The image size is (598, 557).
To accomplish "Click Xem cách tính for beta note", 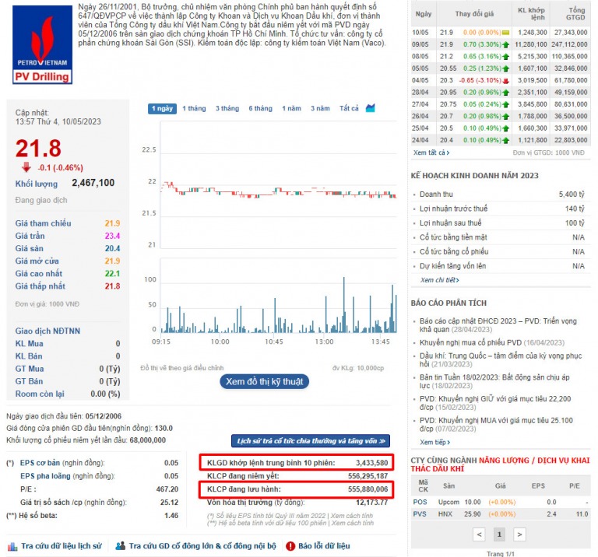I will tap(353, 523).
